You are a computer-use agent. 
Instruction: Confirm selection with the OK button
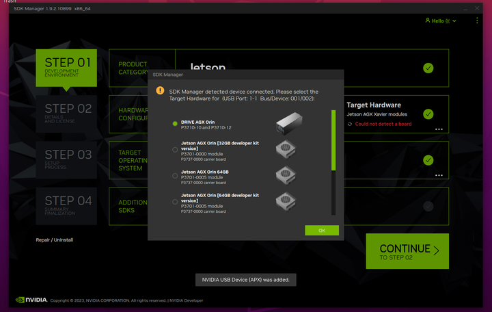coord(322,231)
